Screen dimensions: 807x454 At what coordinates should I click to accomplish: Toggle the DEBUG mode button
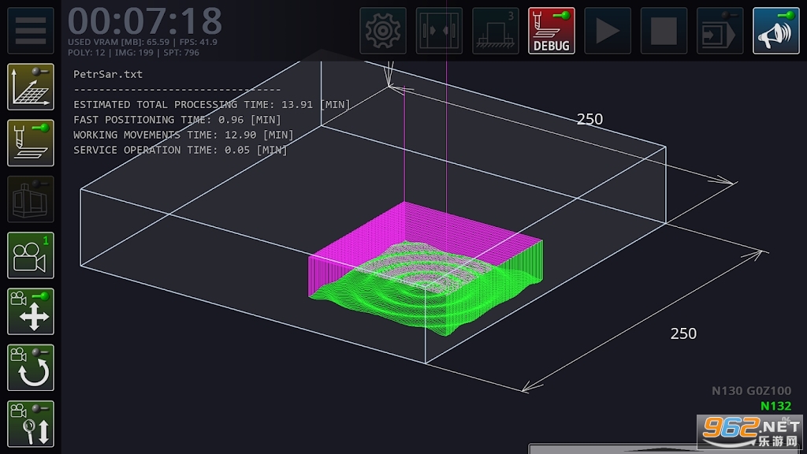551,31
